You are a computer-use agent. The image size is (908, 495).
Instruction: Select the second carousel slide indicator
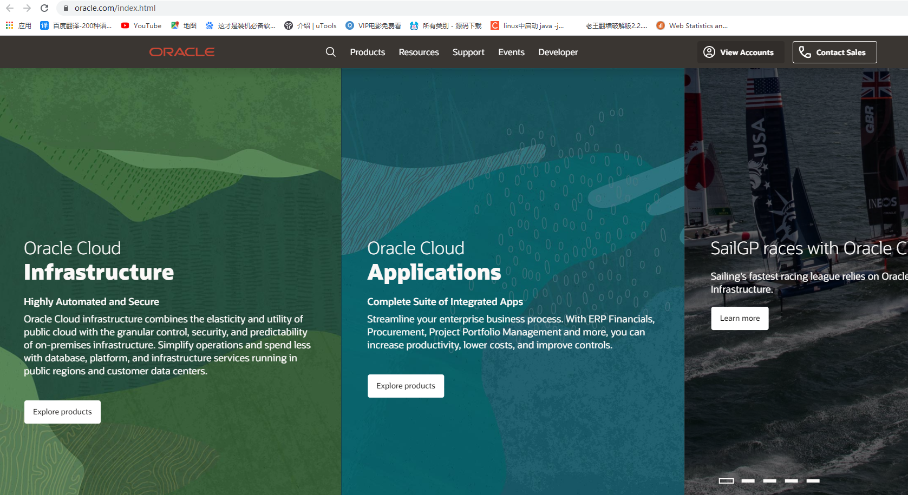click(748, 480)
